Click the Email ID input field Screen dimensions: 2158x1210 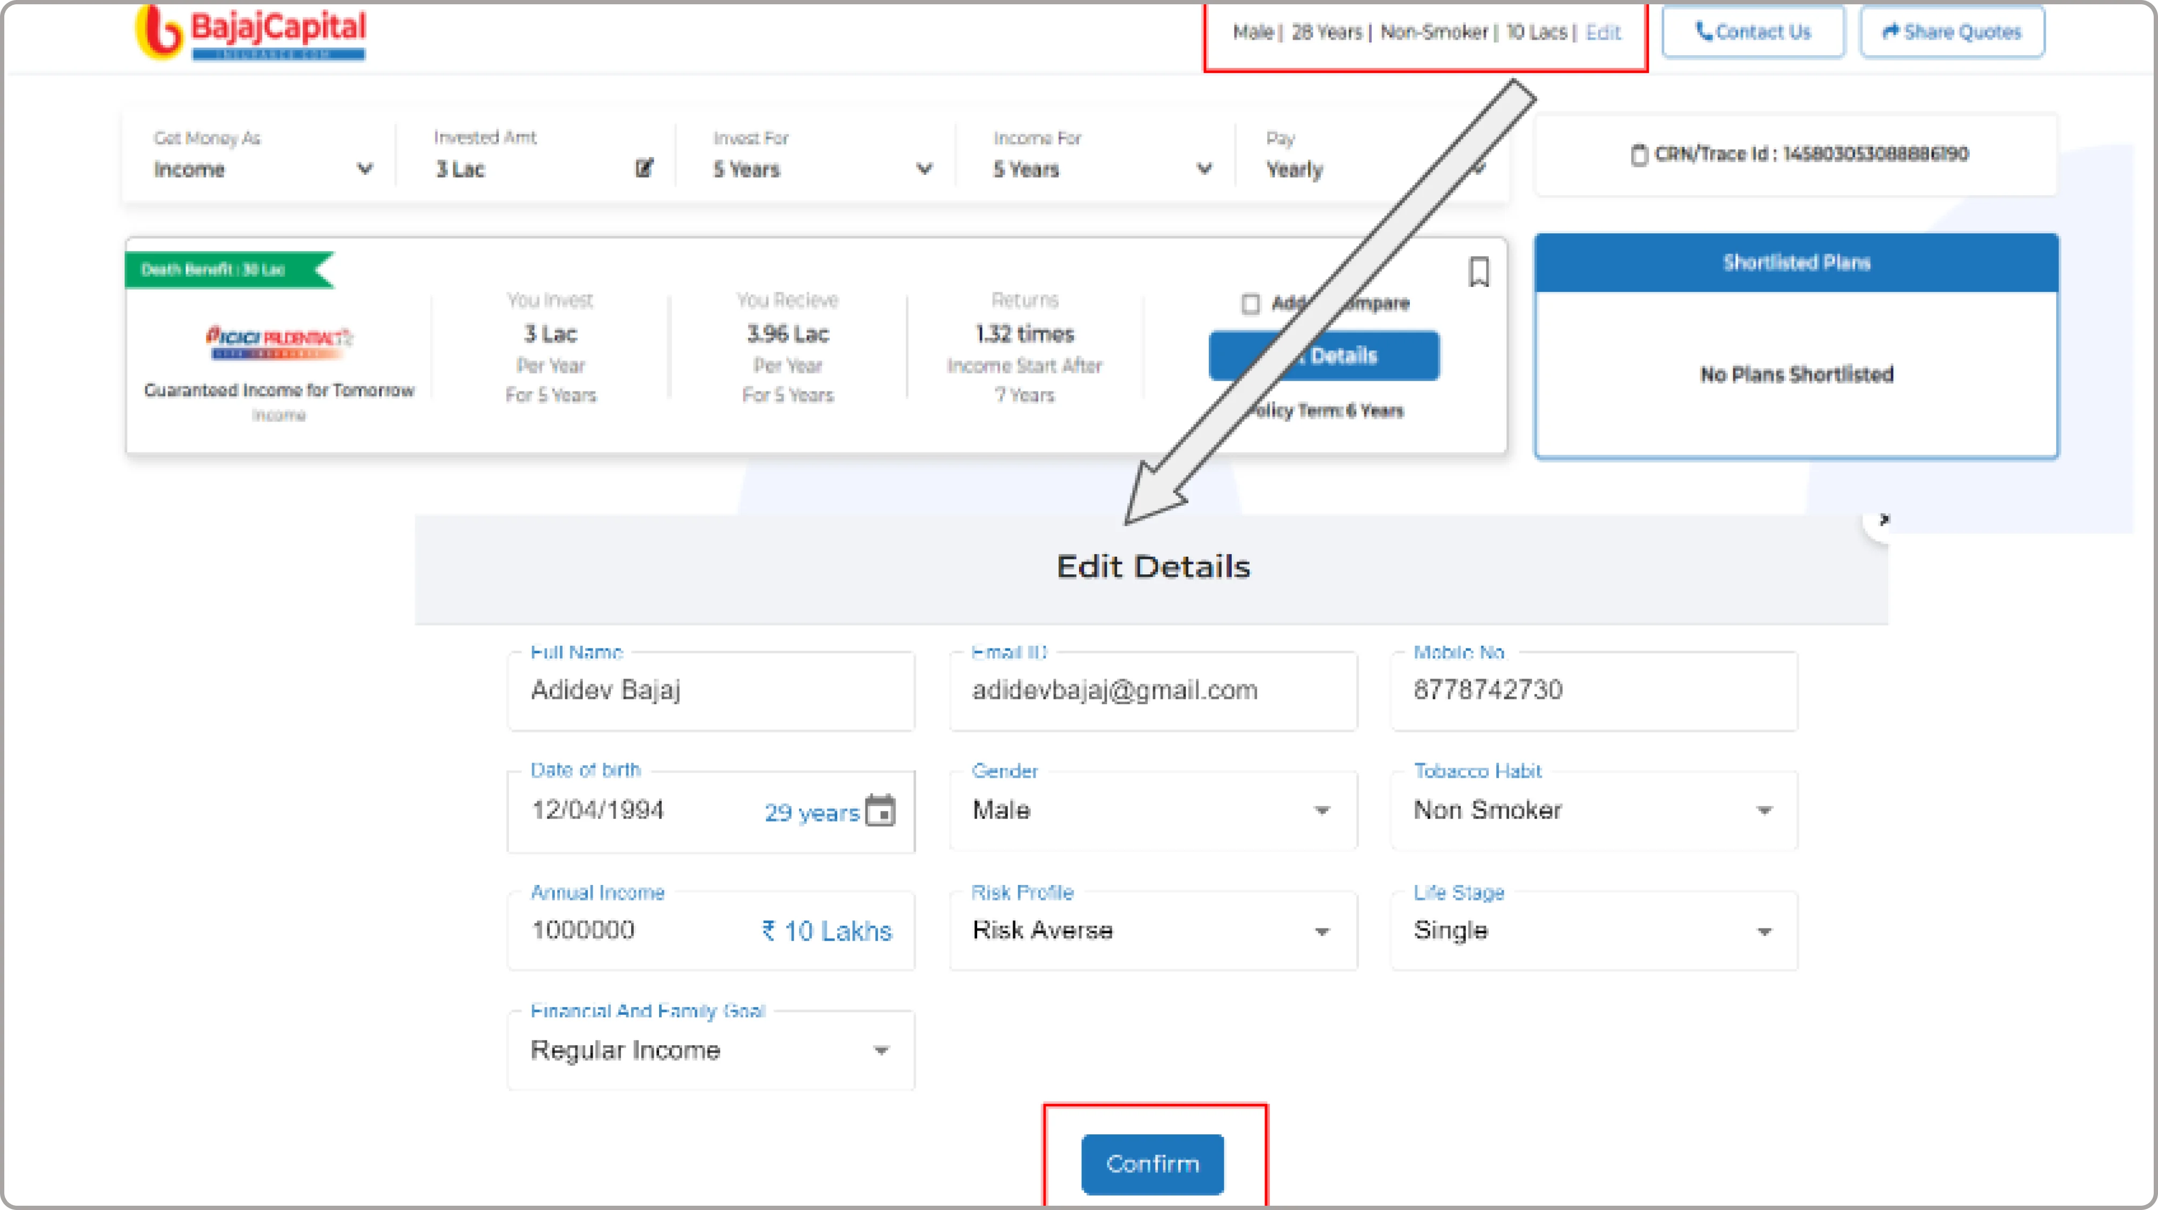tap(1152, 690)
